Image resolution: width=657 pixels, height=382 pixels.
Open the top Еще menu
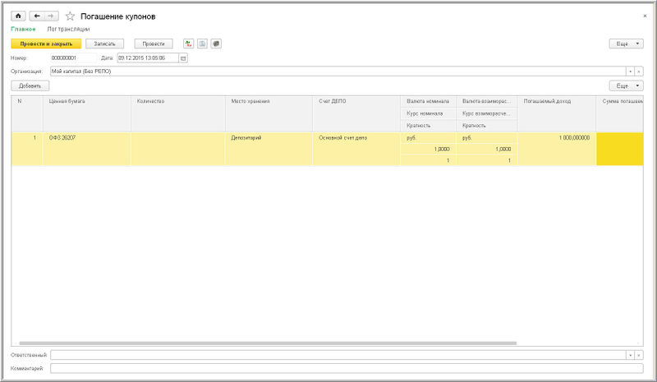[x=626, y=44]
